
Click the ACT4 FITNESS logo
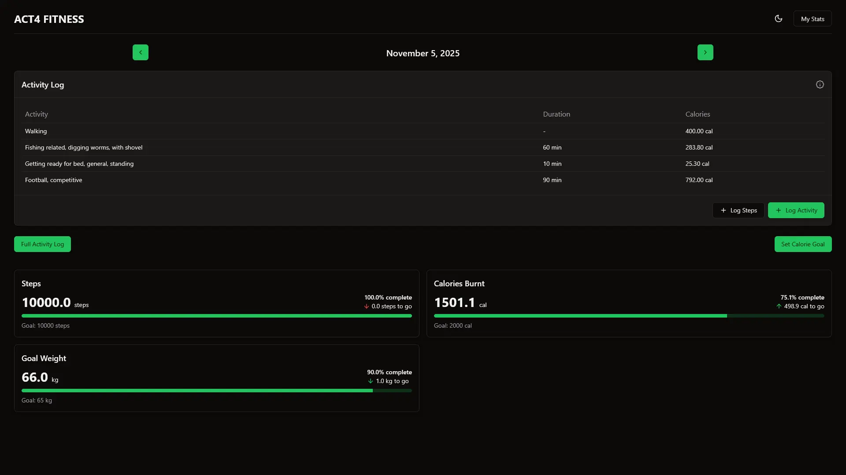(x=49, y=19)
